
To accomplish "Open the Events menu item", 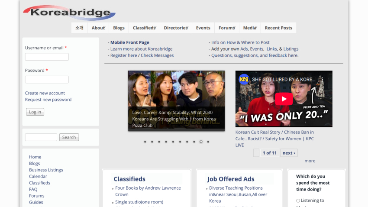I will pos(203,28).
